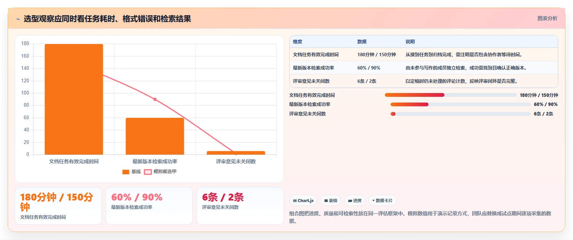Image resolution: width=573 pixels, height=240 pixels.
Task: Click the icon inside the 进度 chip
Action: (x=350, y=201)
